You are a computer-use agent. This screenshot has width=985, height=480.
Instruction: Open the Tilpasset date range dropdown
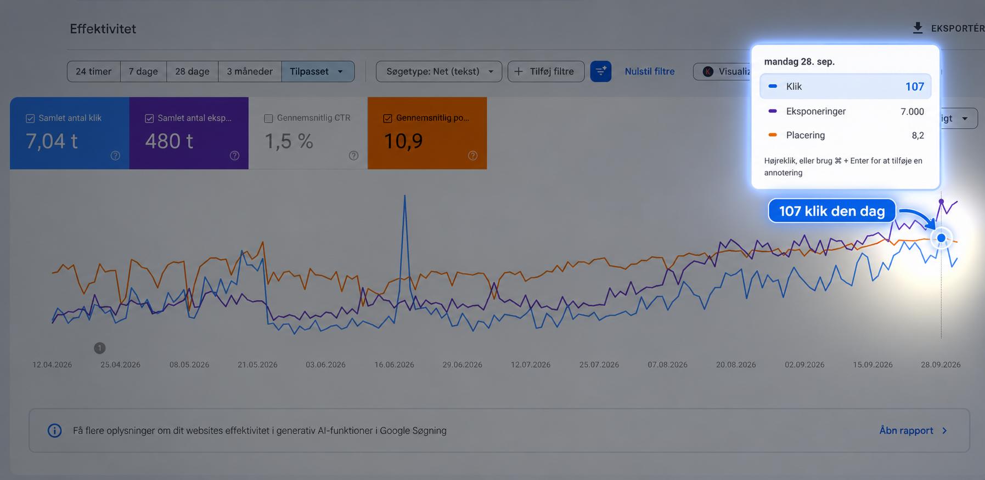tap(318, 71)
